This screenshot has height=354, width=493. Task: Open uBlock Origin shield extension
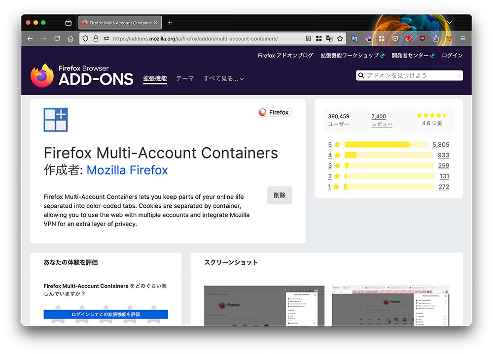422,38
